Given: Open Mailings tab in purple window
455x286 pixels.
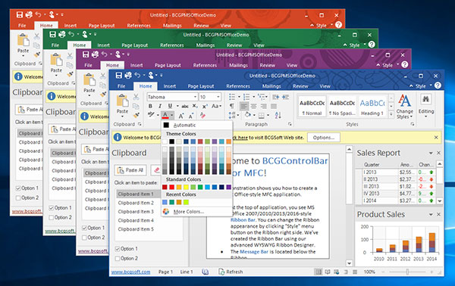Looking at the screenshot, I should coord(239,65).
